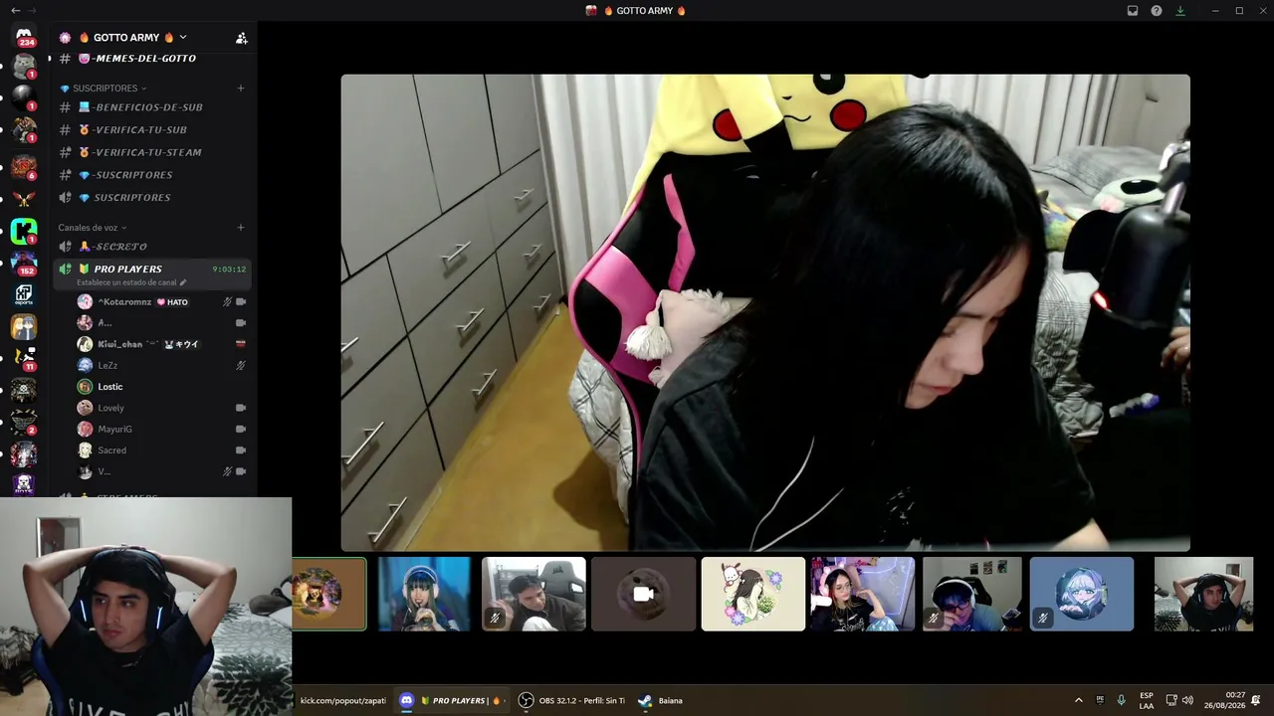Image resolution: width=1274 pixels, height=716 pixels.
Task: Click the invite people icon
Action: tap(241, 38)
